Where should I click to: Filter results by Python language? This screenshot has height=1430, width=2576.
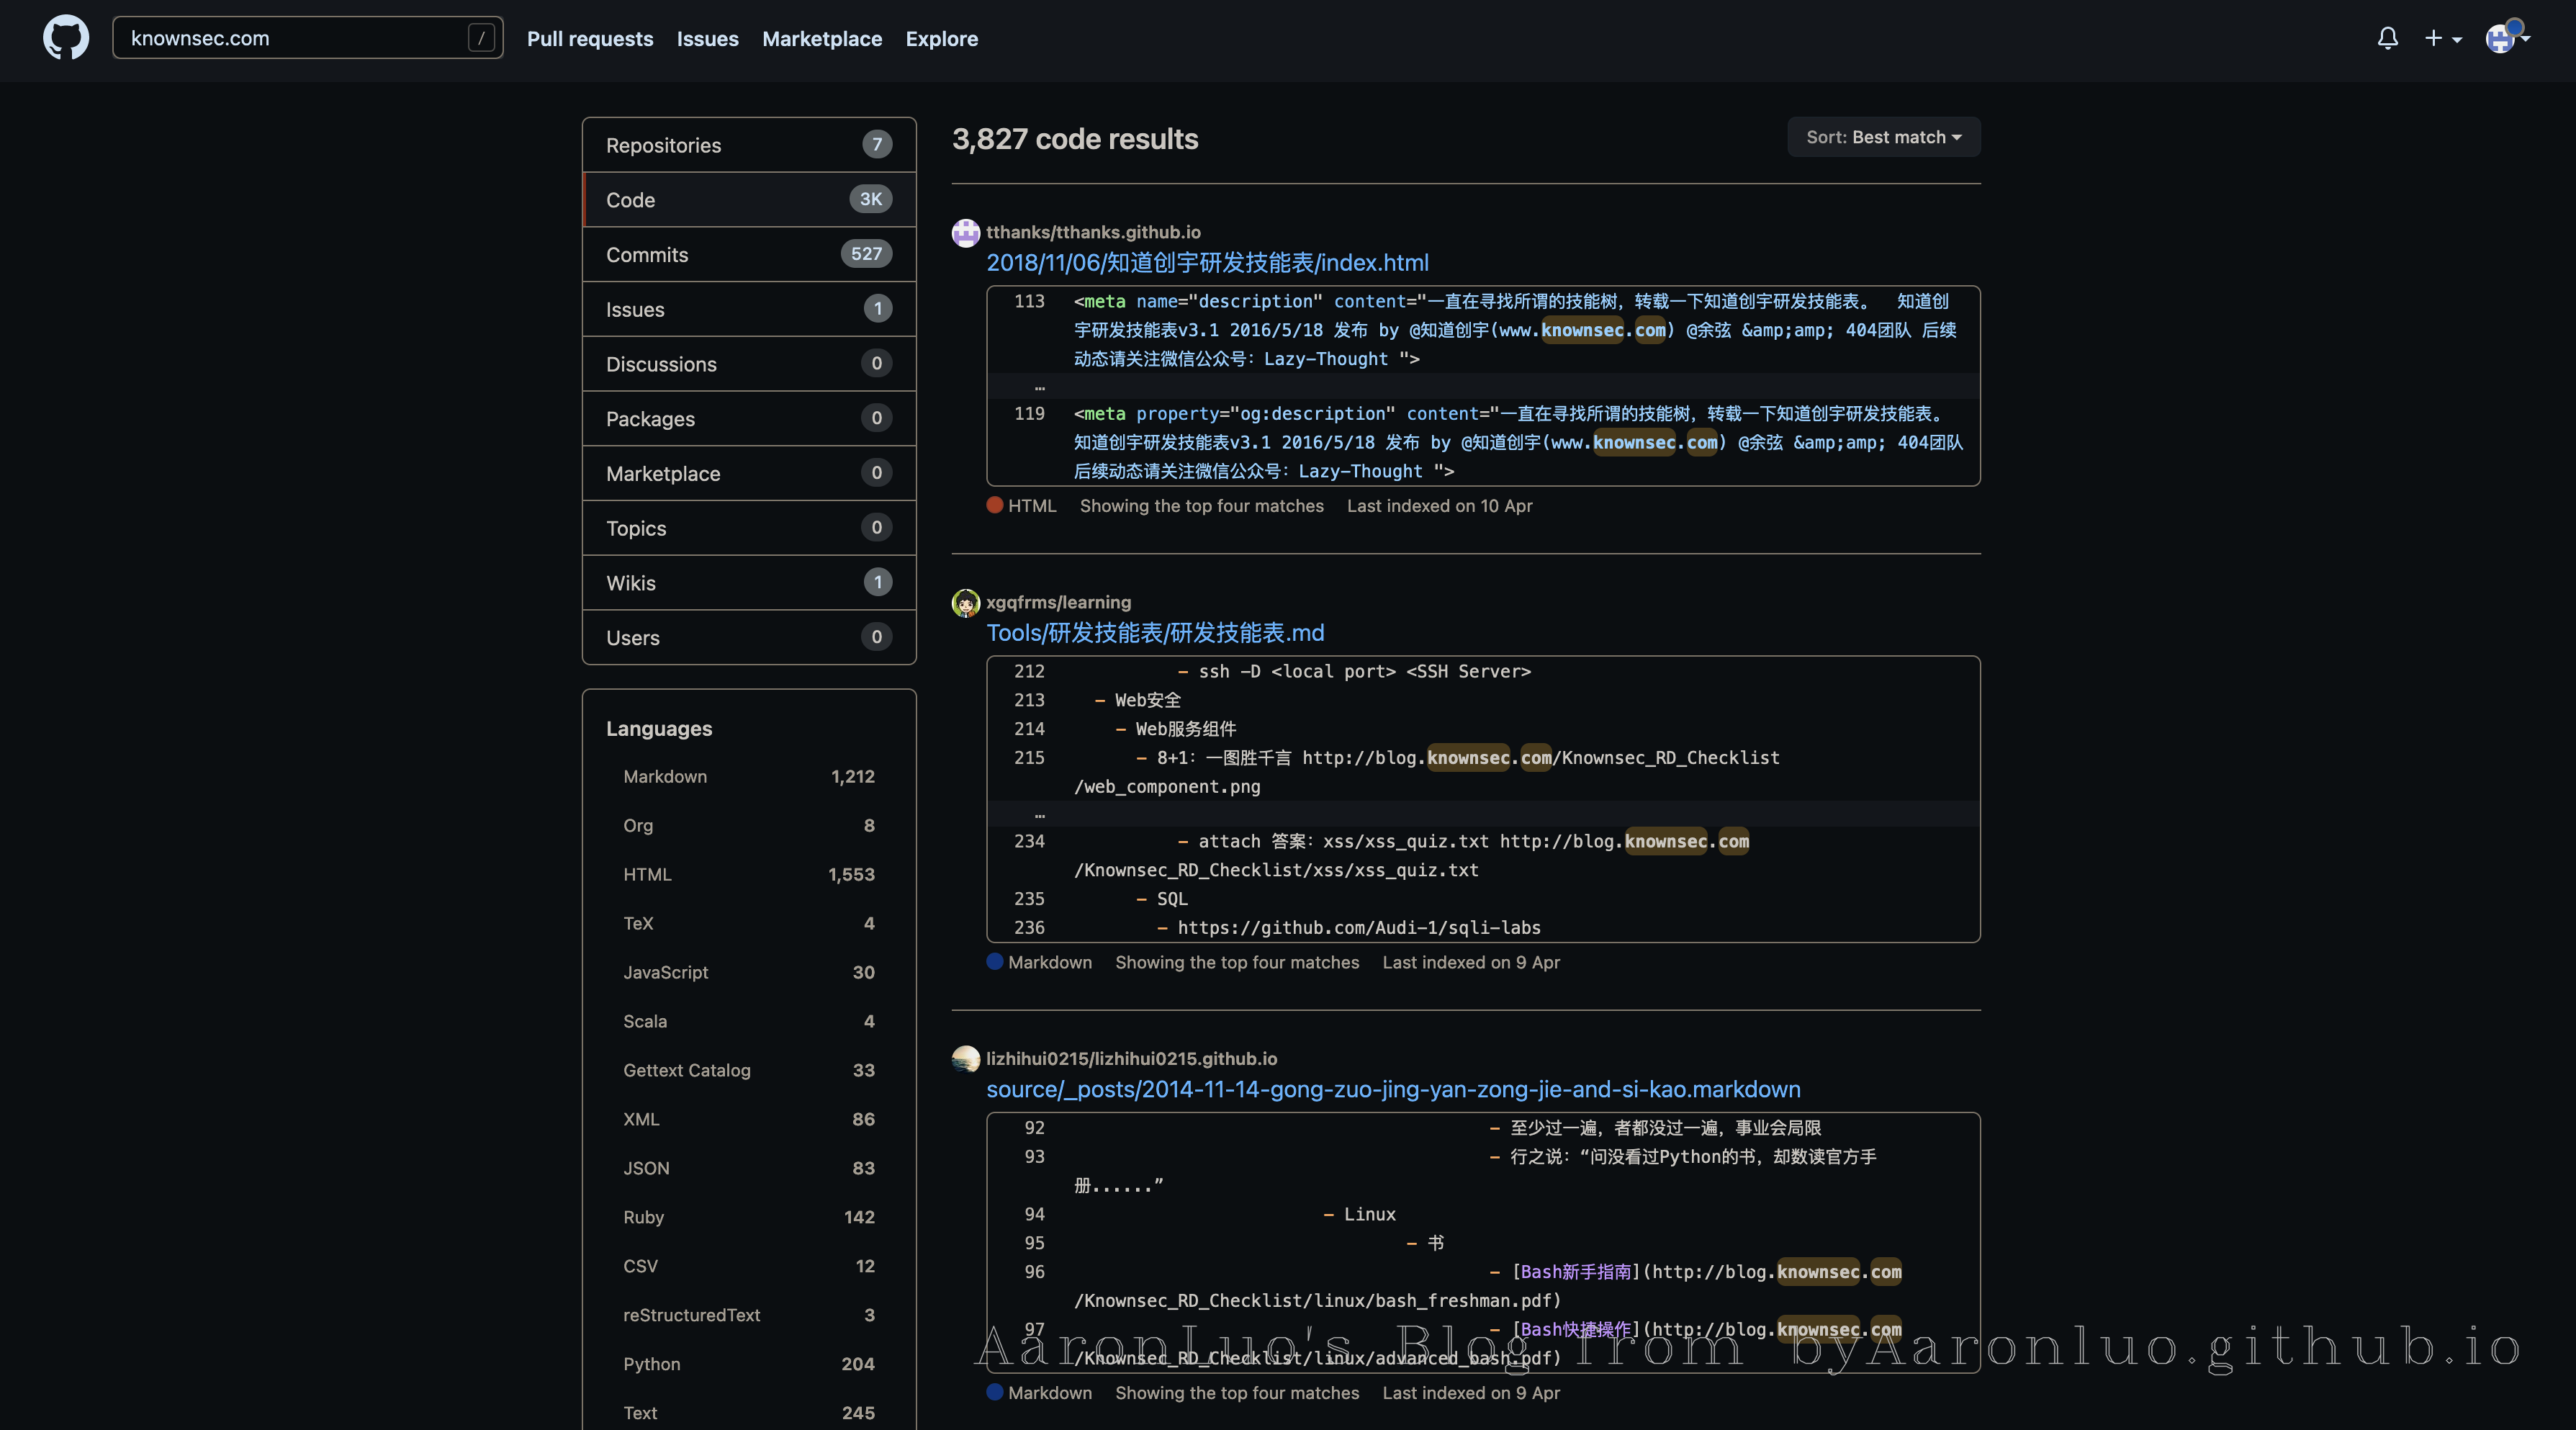[x=651, y=1364]
